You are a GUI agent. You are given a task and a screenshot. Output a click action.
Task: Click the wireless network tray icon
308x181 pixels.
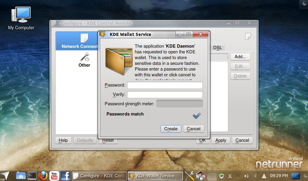pos(238,176)
